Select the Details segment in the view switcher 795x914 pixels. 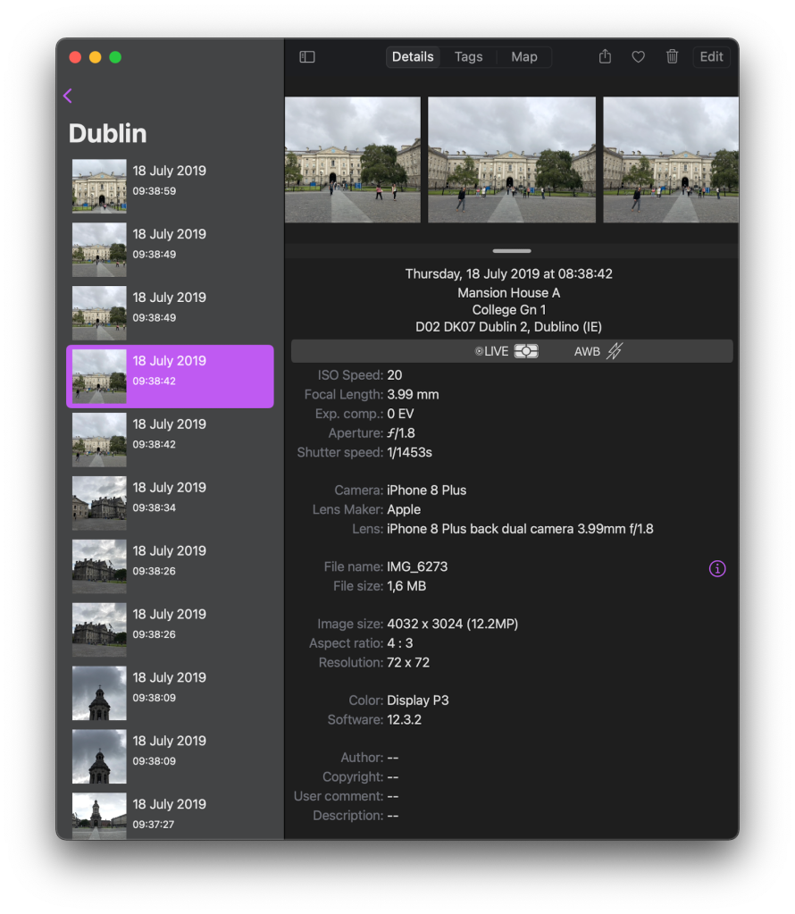pyautogui.click(x=413, y=56)
